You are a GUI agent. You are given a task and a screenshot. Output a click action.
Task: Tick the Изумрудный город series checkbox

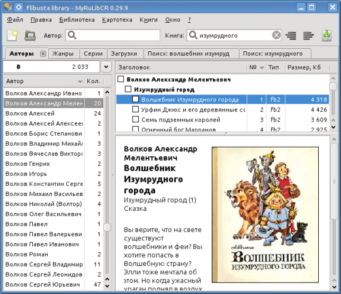click(x=128, y=90)
